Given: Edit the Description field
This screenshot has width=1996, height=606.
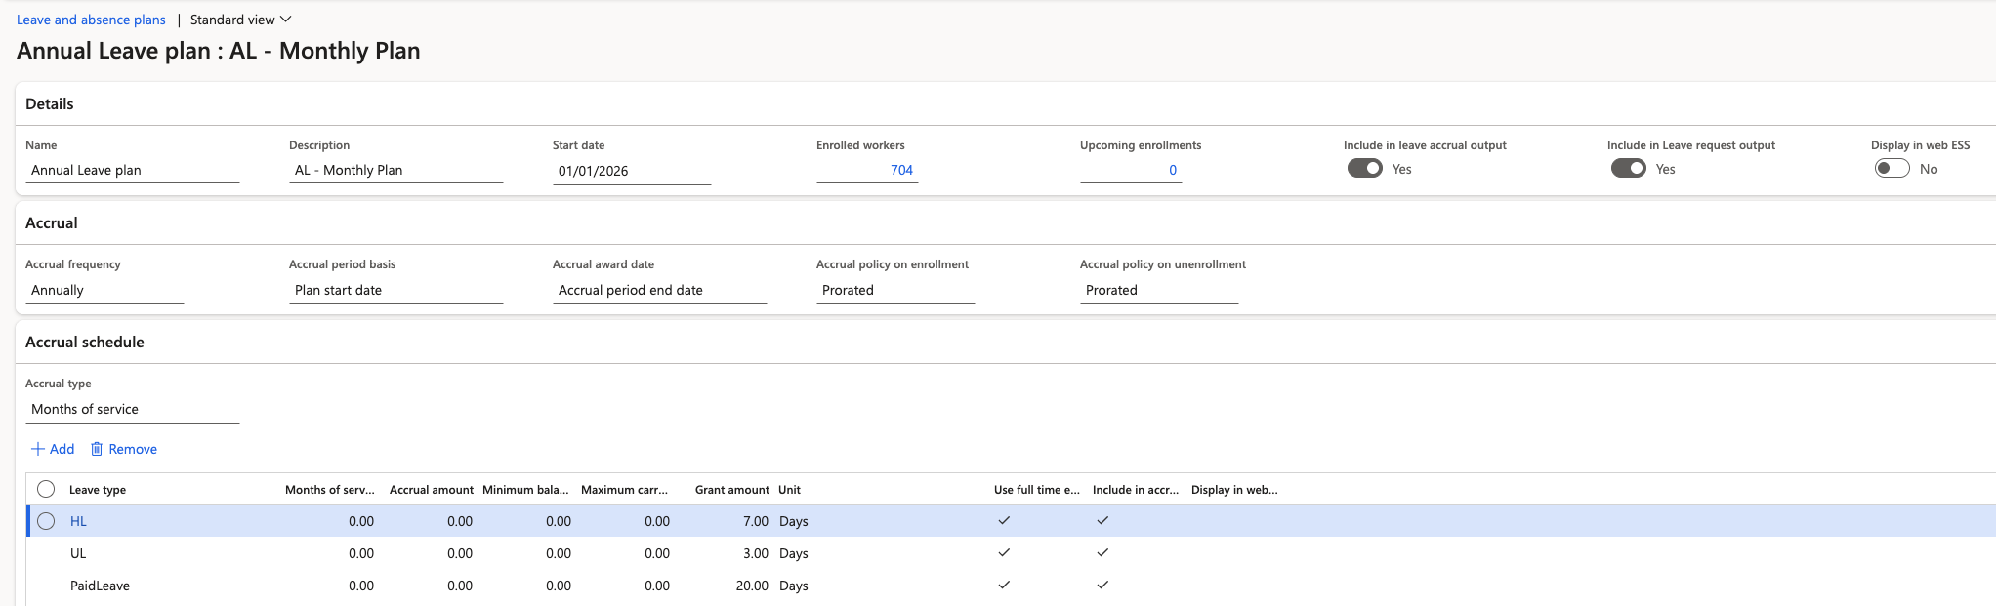Looking at the screenshot, I should [x=395, y=170].
